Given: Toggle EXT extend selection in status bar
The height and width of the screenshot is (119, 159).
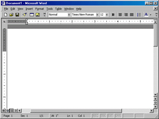Looking at the screenshot, I should point(111,116).
